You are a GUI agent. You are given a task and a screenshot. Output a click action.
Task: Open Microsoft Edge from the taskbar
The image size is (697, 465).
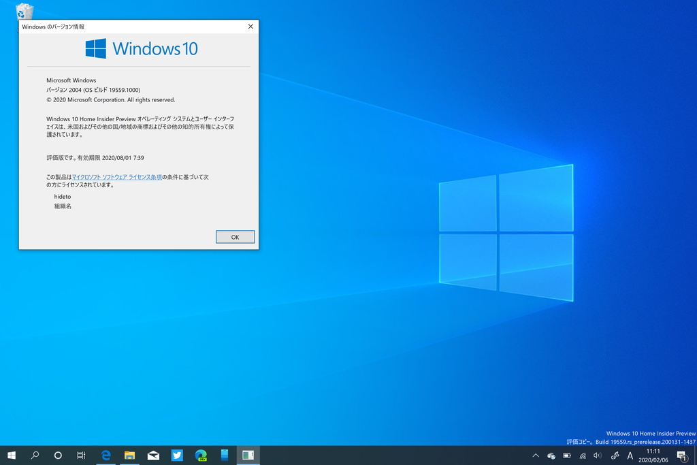coord(106,456)
